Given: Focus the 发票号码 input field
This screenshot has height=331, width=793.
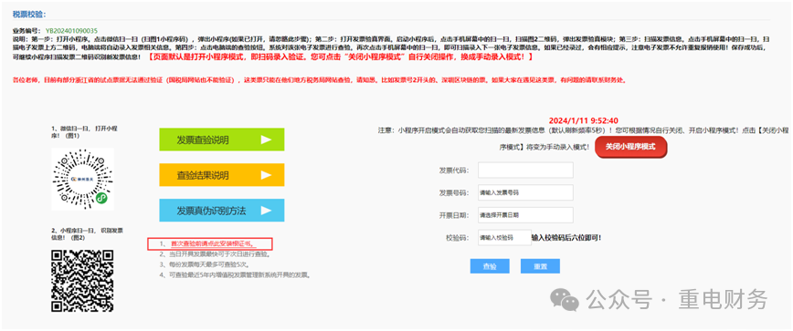Looking at the screenshot, I should [525, 192].
